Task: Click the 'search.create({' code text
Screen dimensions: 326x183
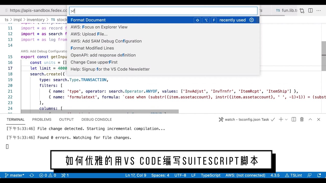Action: 47,74
